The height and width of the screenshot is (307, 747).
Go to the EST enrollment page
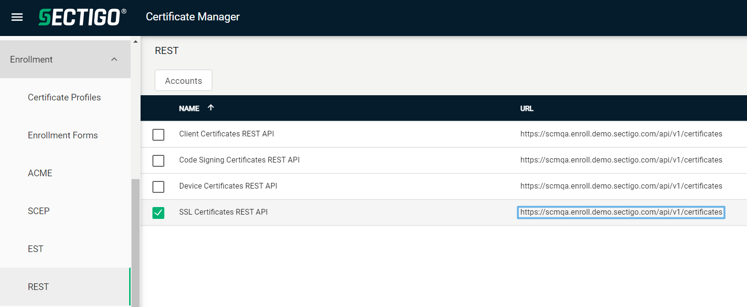(36, 249)
